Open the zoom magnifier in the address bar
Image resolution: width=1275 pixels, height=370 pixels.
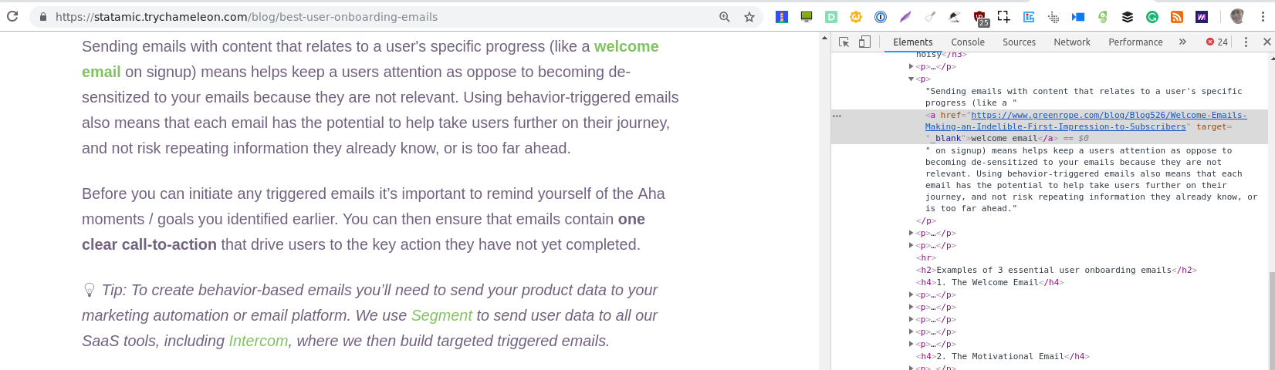pos(724,16)
